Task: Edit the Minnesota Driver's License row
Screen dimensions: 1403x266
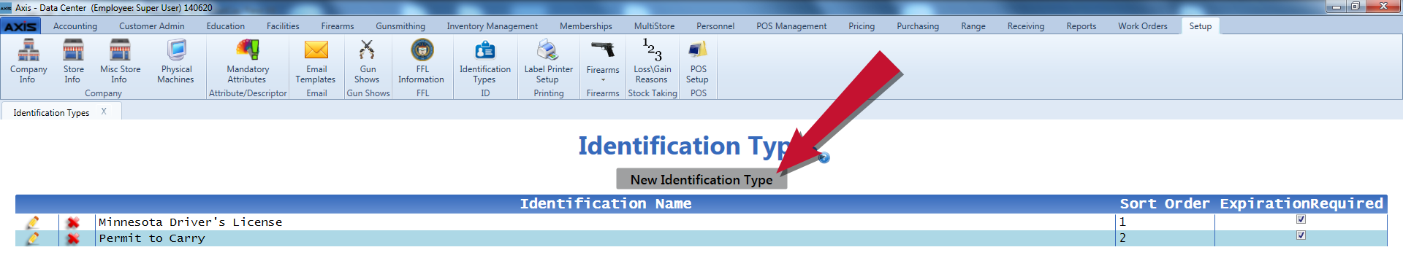Action: [32, 222]
